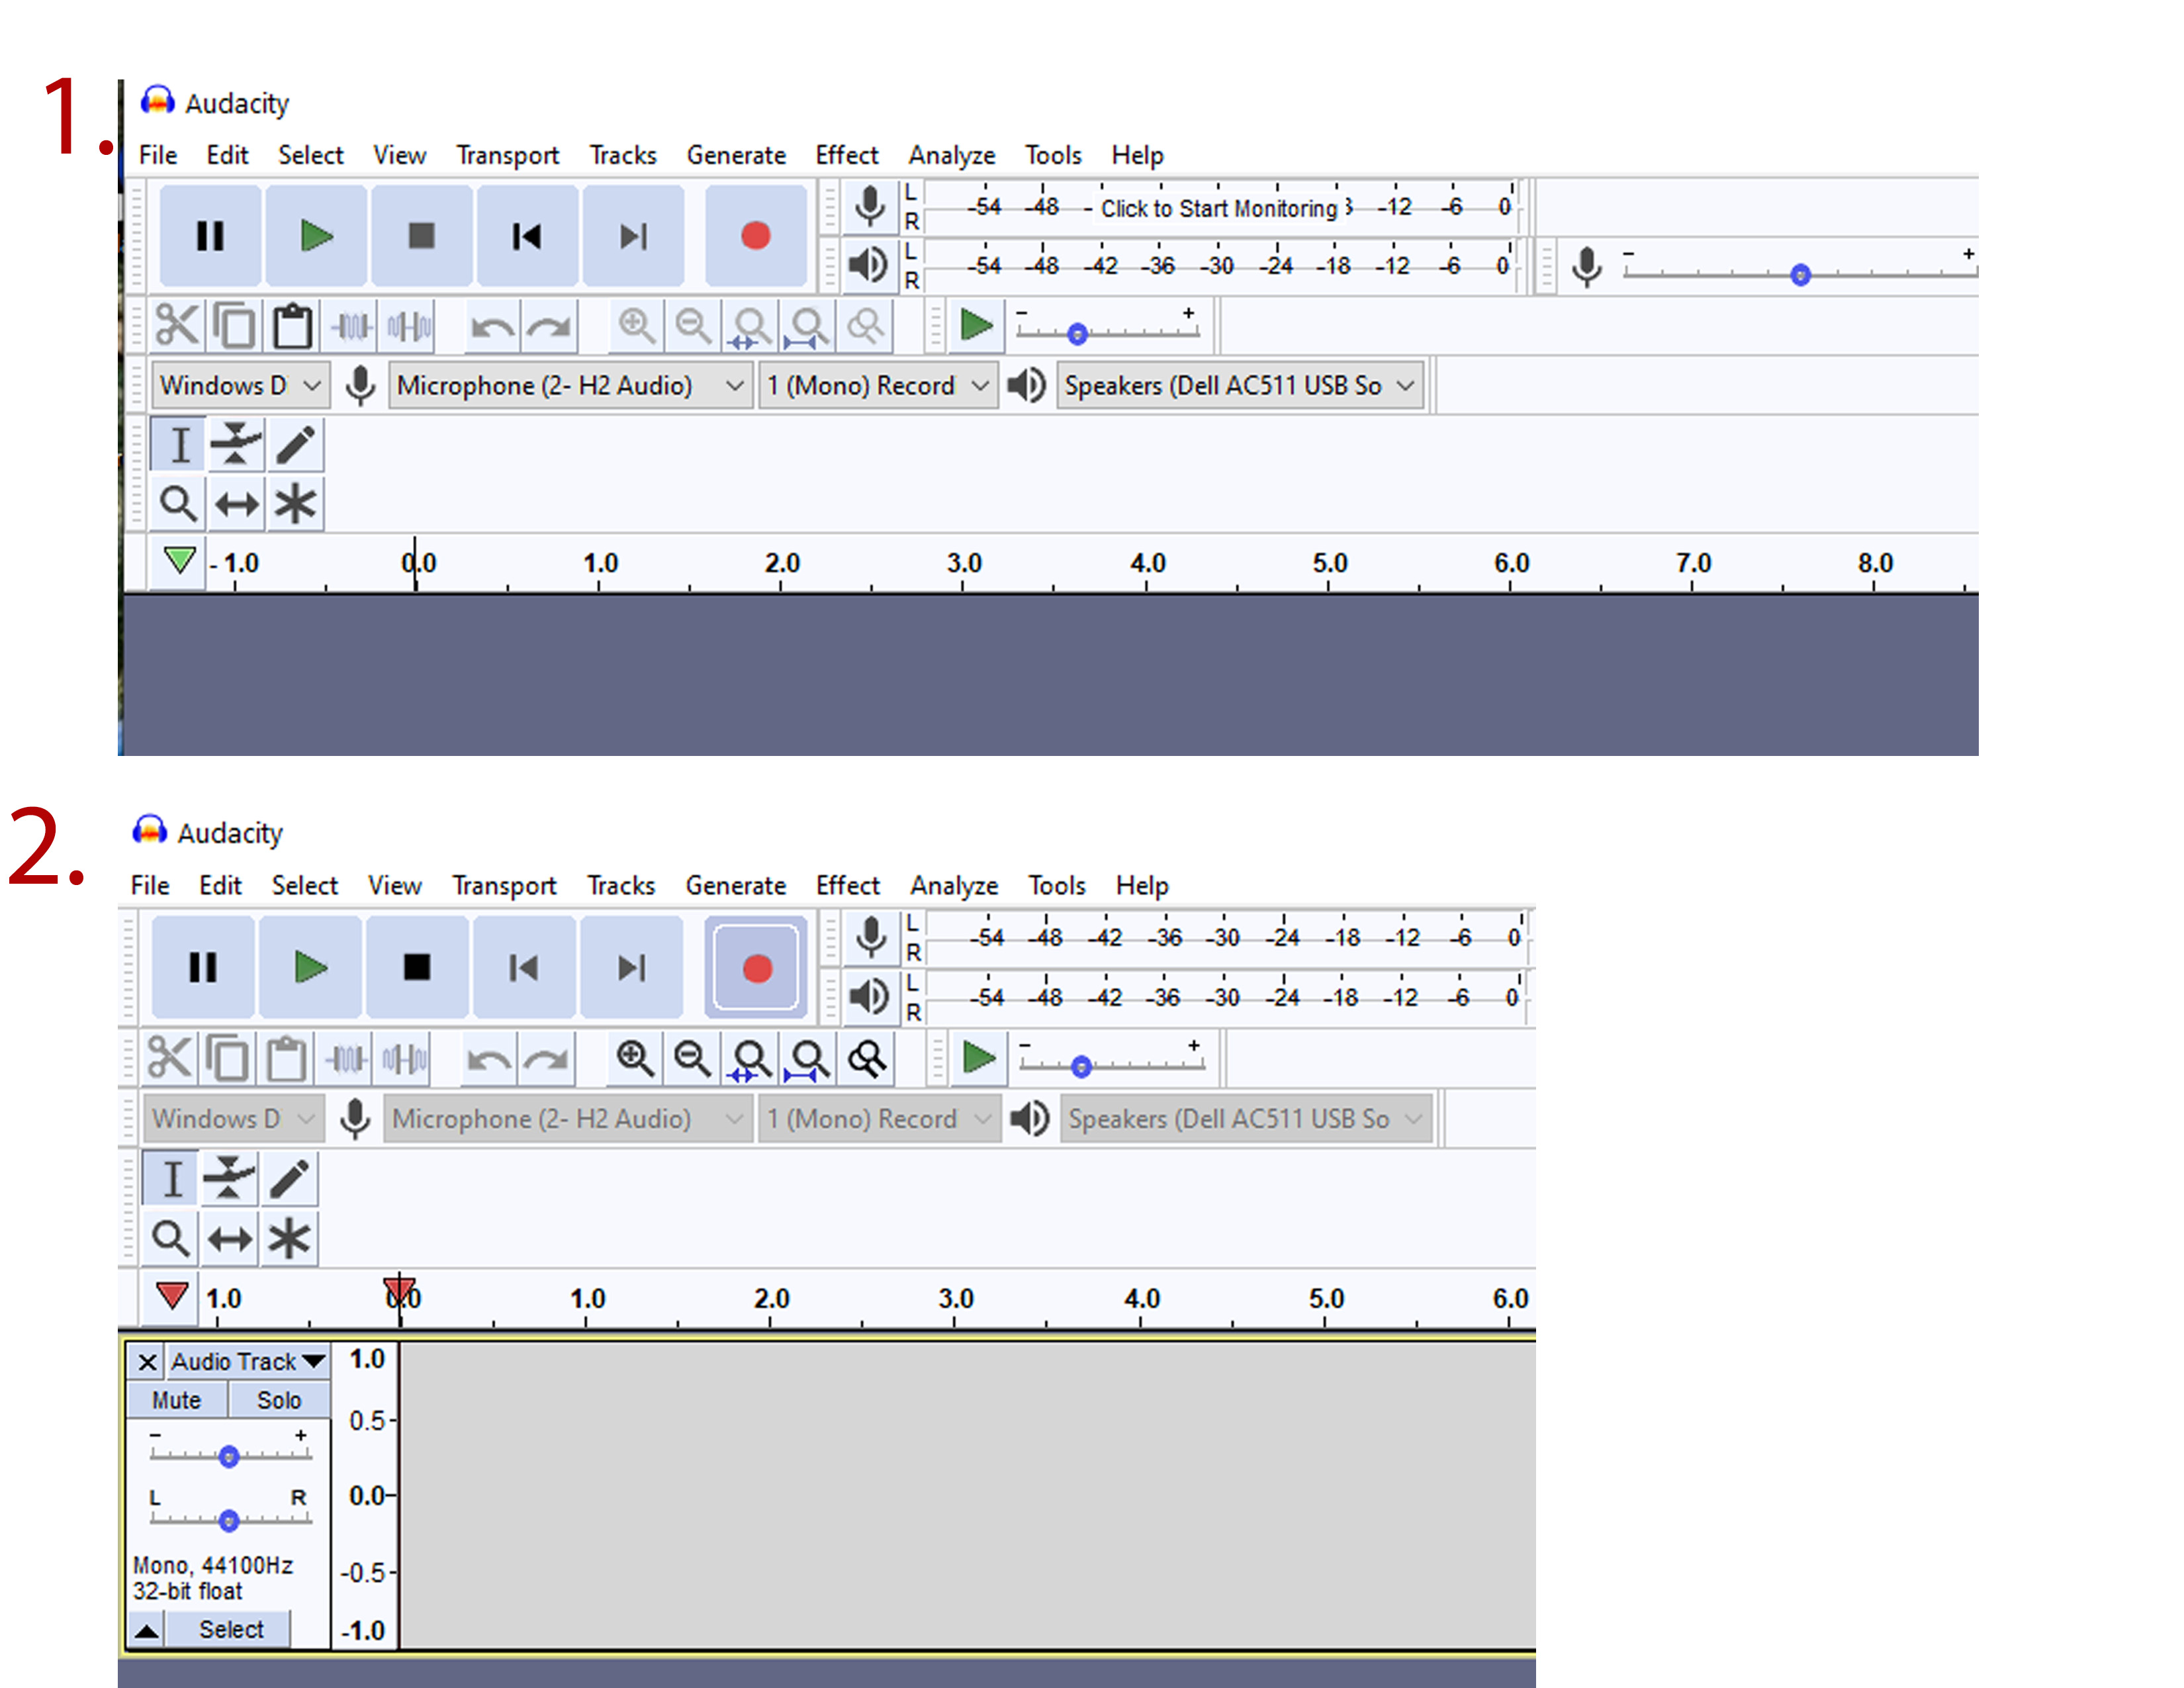Select the Multi-Tool asterisk in first window
2184x1688 pixels.
click(295, 503)
